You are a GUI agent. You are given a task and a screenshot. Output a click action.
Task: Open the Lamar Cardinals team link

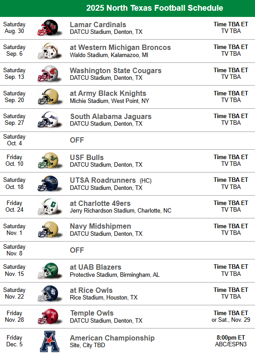[x=98, y=25]
